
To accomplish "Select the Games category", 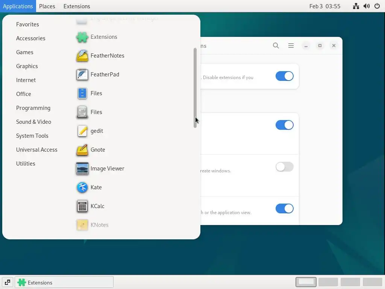I will [24, 52].
